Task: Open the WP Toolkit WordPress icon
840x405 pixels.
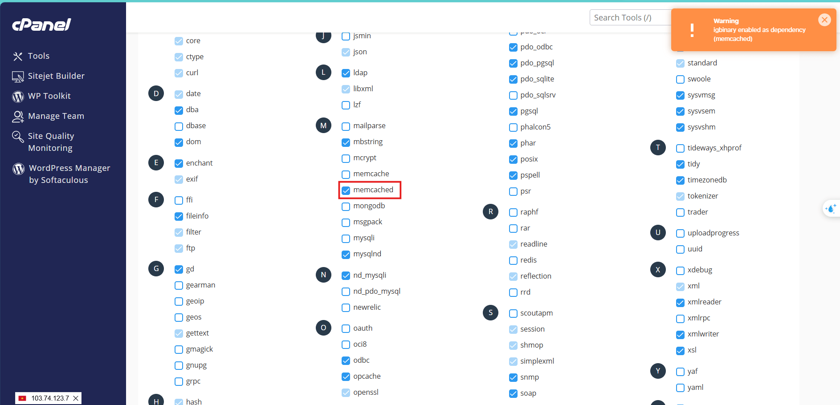Action: [x=18, y=96]
